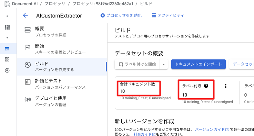The width and height of the screenshot is (254, 136).
Task: Click Document AI breadcrumb
Action: pos(25,4)
